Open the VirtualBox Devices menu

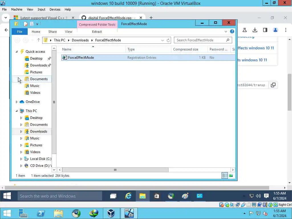click(55, 9)
